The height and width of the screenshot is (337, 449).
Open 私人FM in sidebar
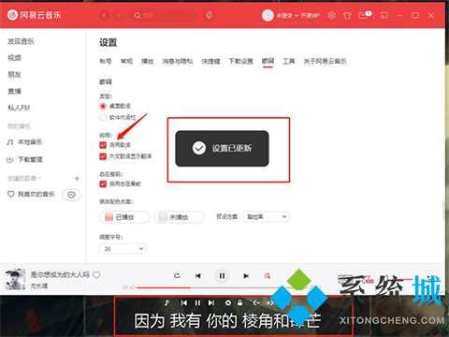click(x=19, y=108)
